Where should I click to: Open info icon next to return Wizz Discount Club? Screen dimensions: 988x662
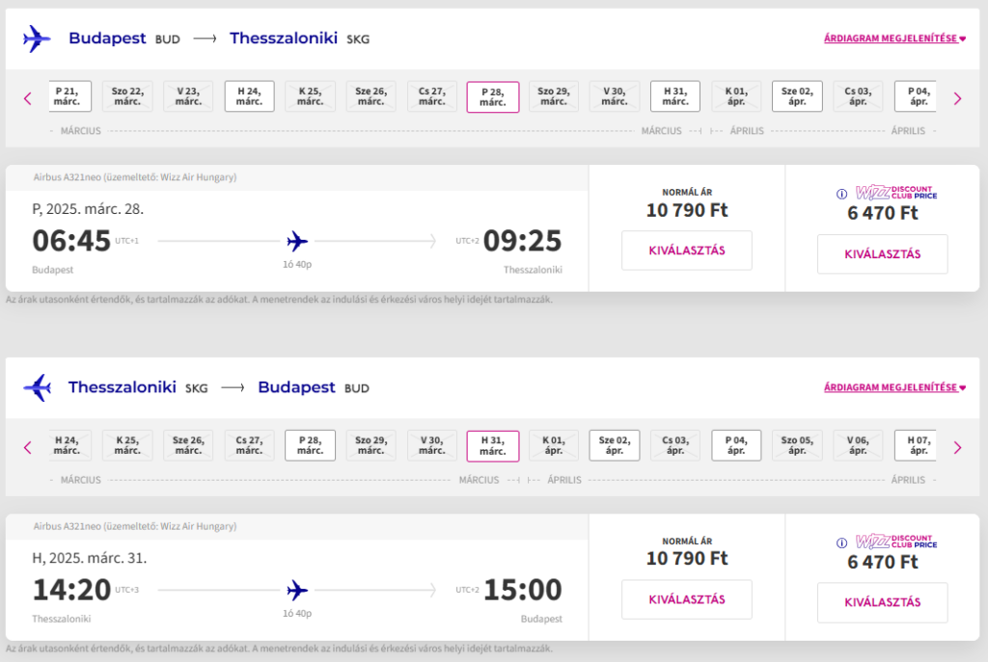click(x=841, y=543)
